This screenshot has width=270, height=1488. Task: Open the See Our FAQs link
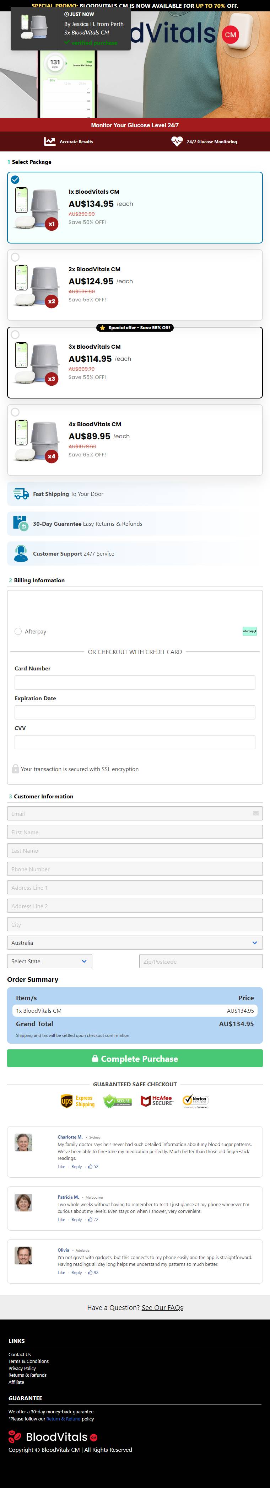tap(162, 1307)
